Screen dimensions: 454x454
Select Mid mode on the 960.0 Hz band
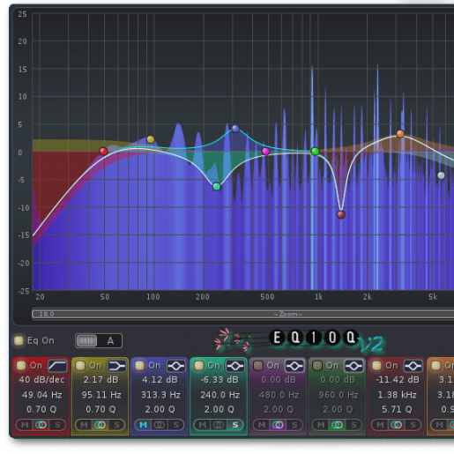321,425
